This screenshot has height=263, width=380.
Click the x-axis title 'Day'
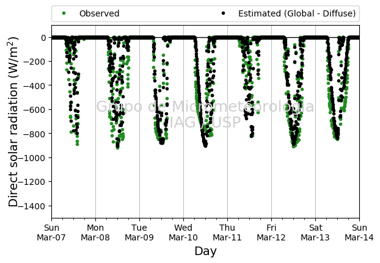click(205, 251)
